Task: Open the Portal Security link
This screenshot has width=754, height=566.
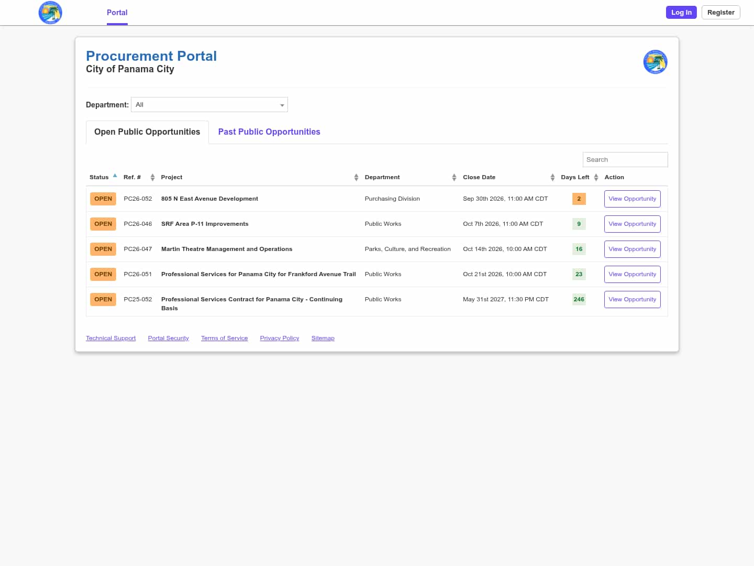Action: point(168,338)
